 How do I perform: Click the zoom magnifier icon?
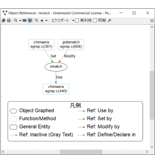pos(37,20)
